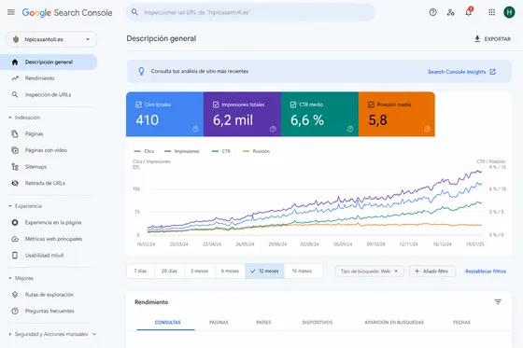The width and height of the screenshot is (523, 348).
Task: Switch to APARICIÓN EN BÚSQUEDAS tab
Action: (x=394, y=322)
